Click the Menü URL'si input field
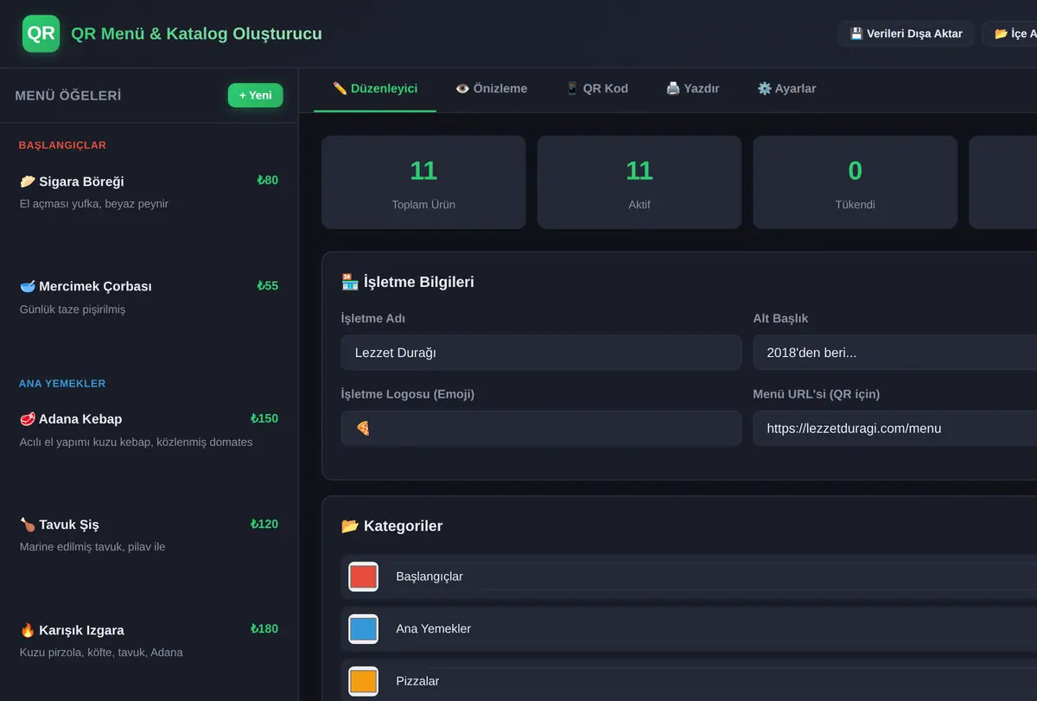 point(894,429)
